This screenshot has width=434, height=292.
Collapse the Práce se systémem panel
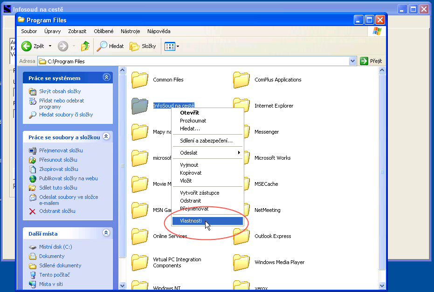(107, 77)
